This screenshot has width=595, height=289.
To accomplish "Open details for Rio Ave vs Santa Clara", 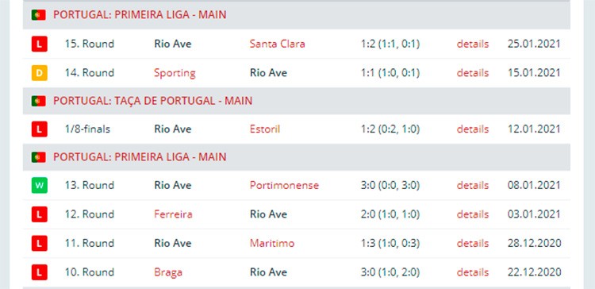I will [473, 44].
